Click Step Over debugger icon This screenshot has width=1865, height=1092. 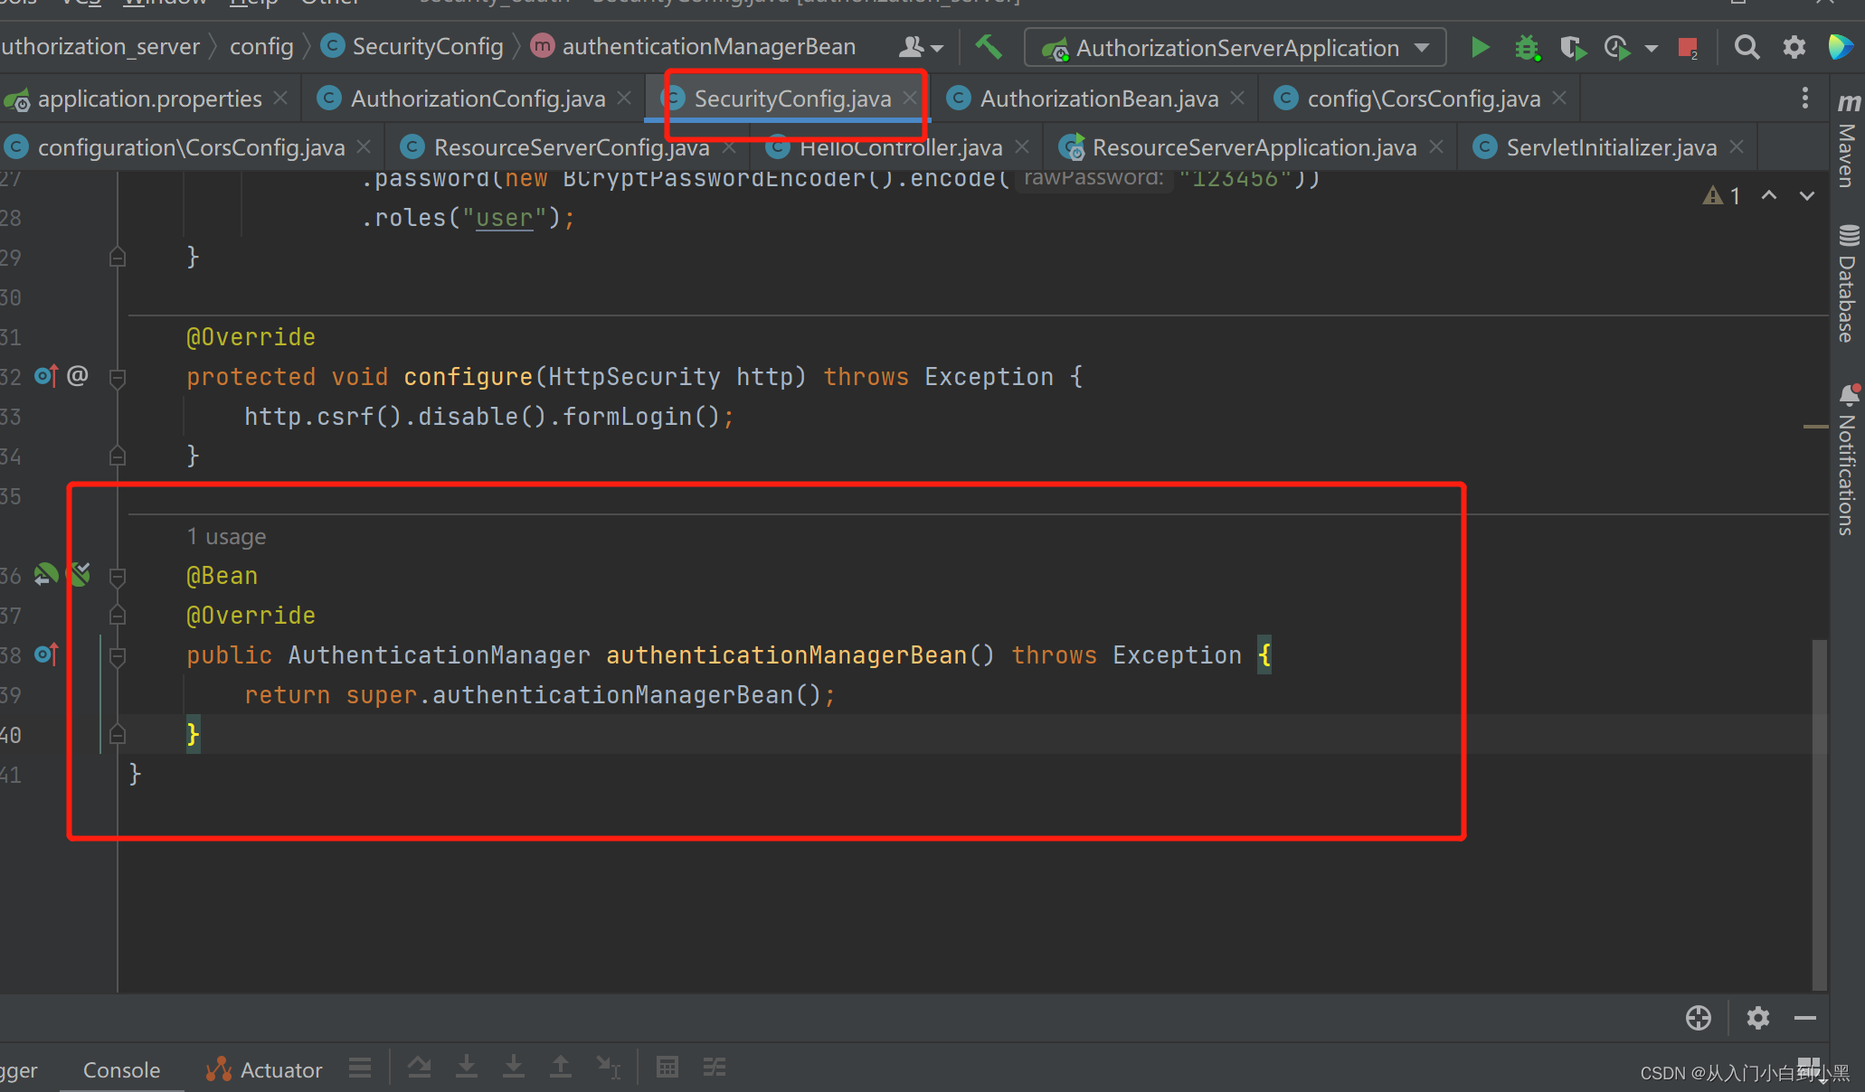pyautogui.click(x=419, y=1068)
